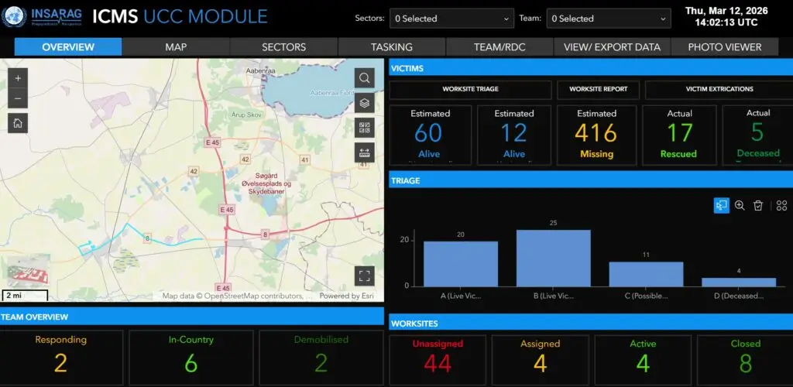Image resolution: width=793 pixels, height=387 pixels.
Task: Open the Sectors dropdown
Action: 451,19
